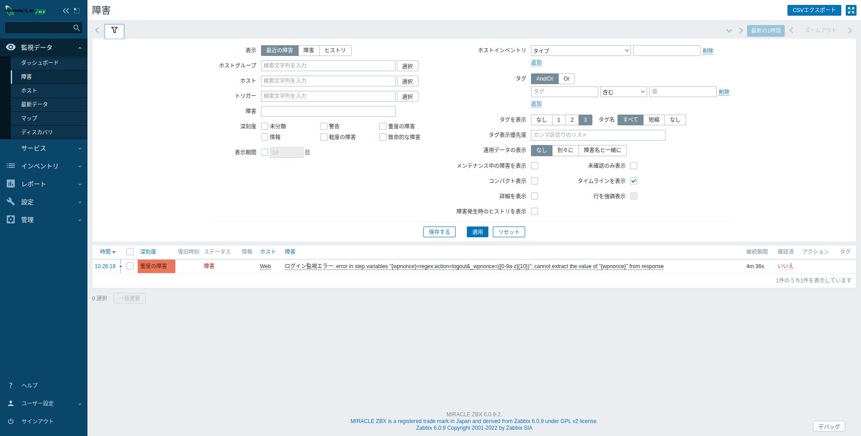The image size is (861, 436).
Task: Click the fullscreen kiosk mode icon
Action: pyautogui.click(x=851, y=10)
